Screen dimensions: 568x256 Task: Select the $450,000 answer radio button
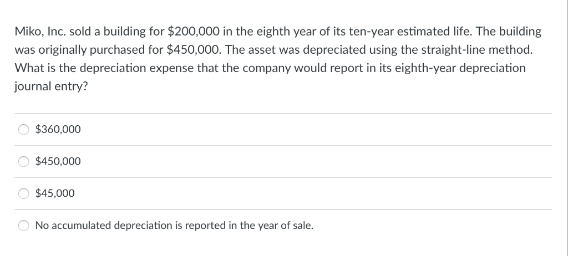click(x=24, y=162)
